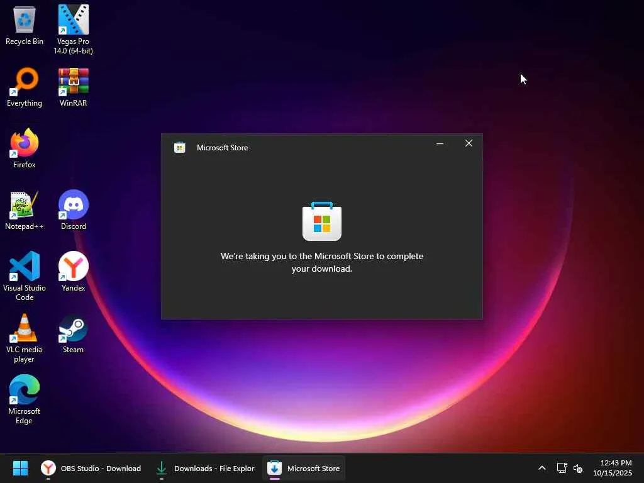Open the Windows Start menu
The width and height of the screenshot is (644, 483).
(x=20, y=468)
